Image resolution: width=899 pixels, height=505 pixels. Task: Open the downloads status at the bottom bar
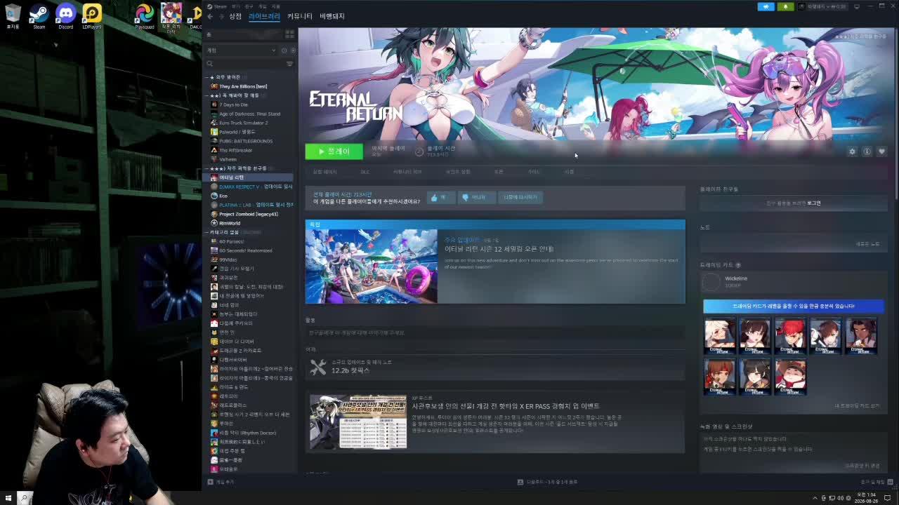pyautogui.click(x=548, y=482)
